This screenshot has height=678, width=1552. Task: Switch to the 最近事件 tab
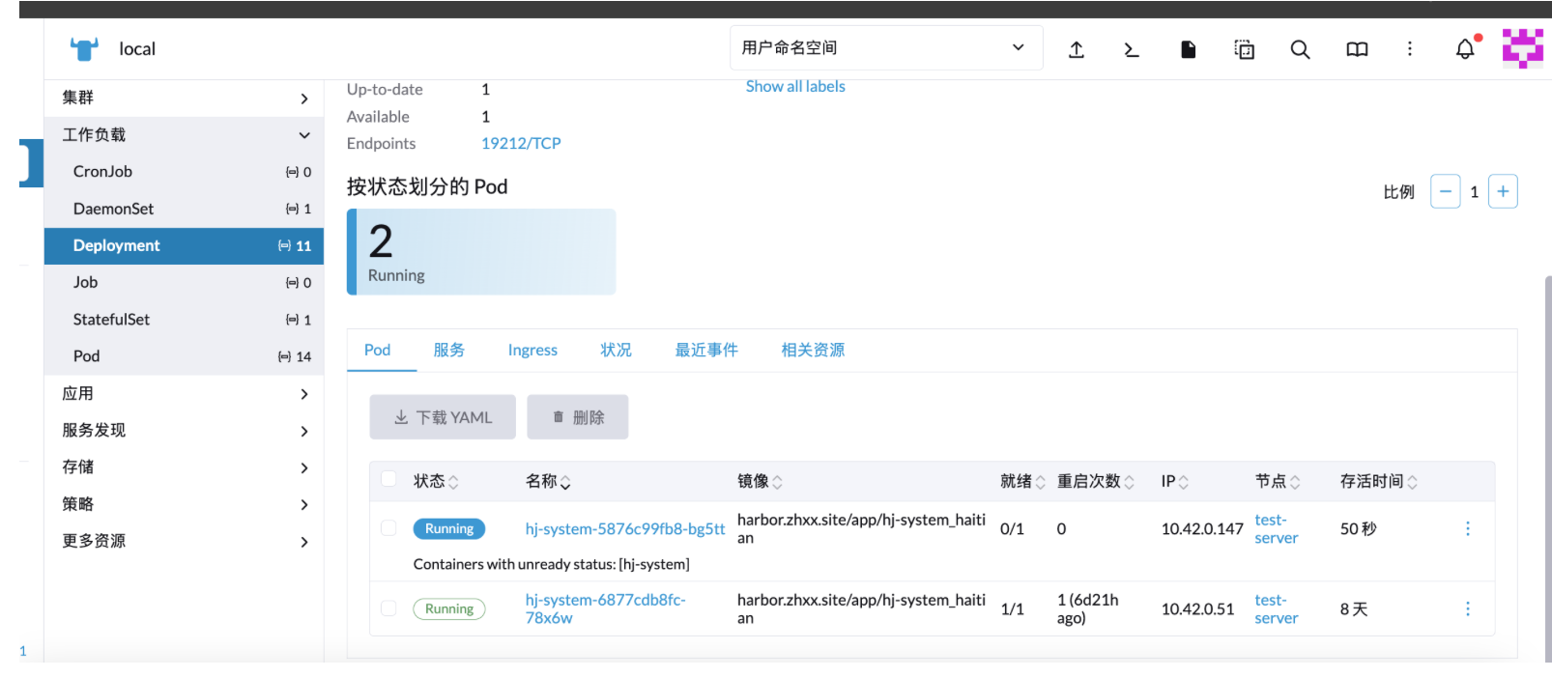pyautogui.click(x=705, y=350)
